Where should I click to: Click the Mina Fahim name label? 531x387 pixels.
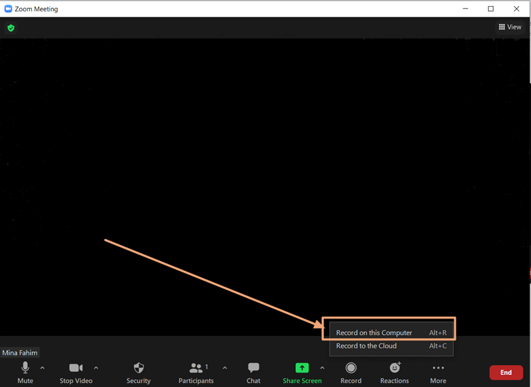click(x=20, y=352)
